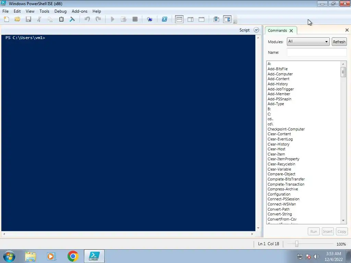Screen dimensions: 351x263
Task: Click the Insert button
Action: (327, 231)
